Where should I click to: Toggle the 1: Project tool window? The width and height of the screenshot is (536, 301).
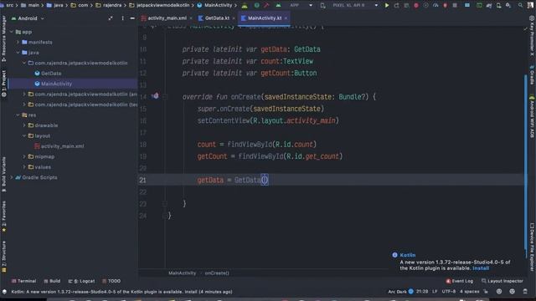tap(3, 84)
